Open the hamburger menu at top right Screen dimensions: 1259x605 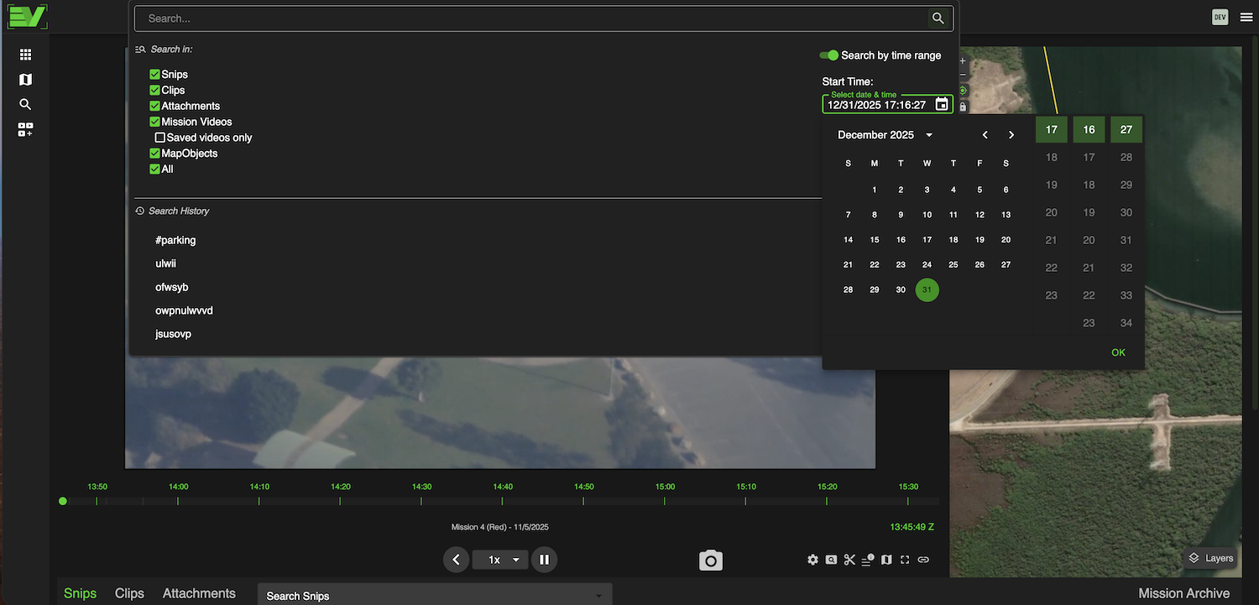[1246, 17]
